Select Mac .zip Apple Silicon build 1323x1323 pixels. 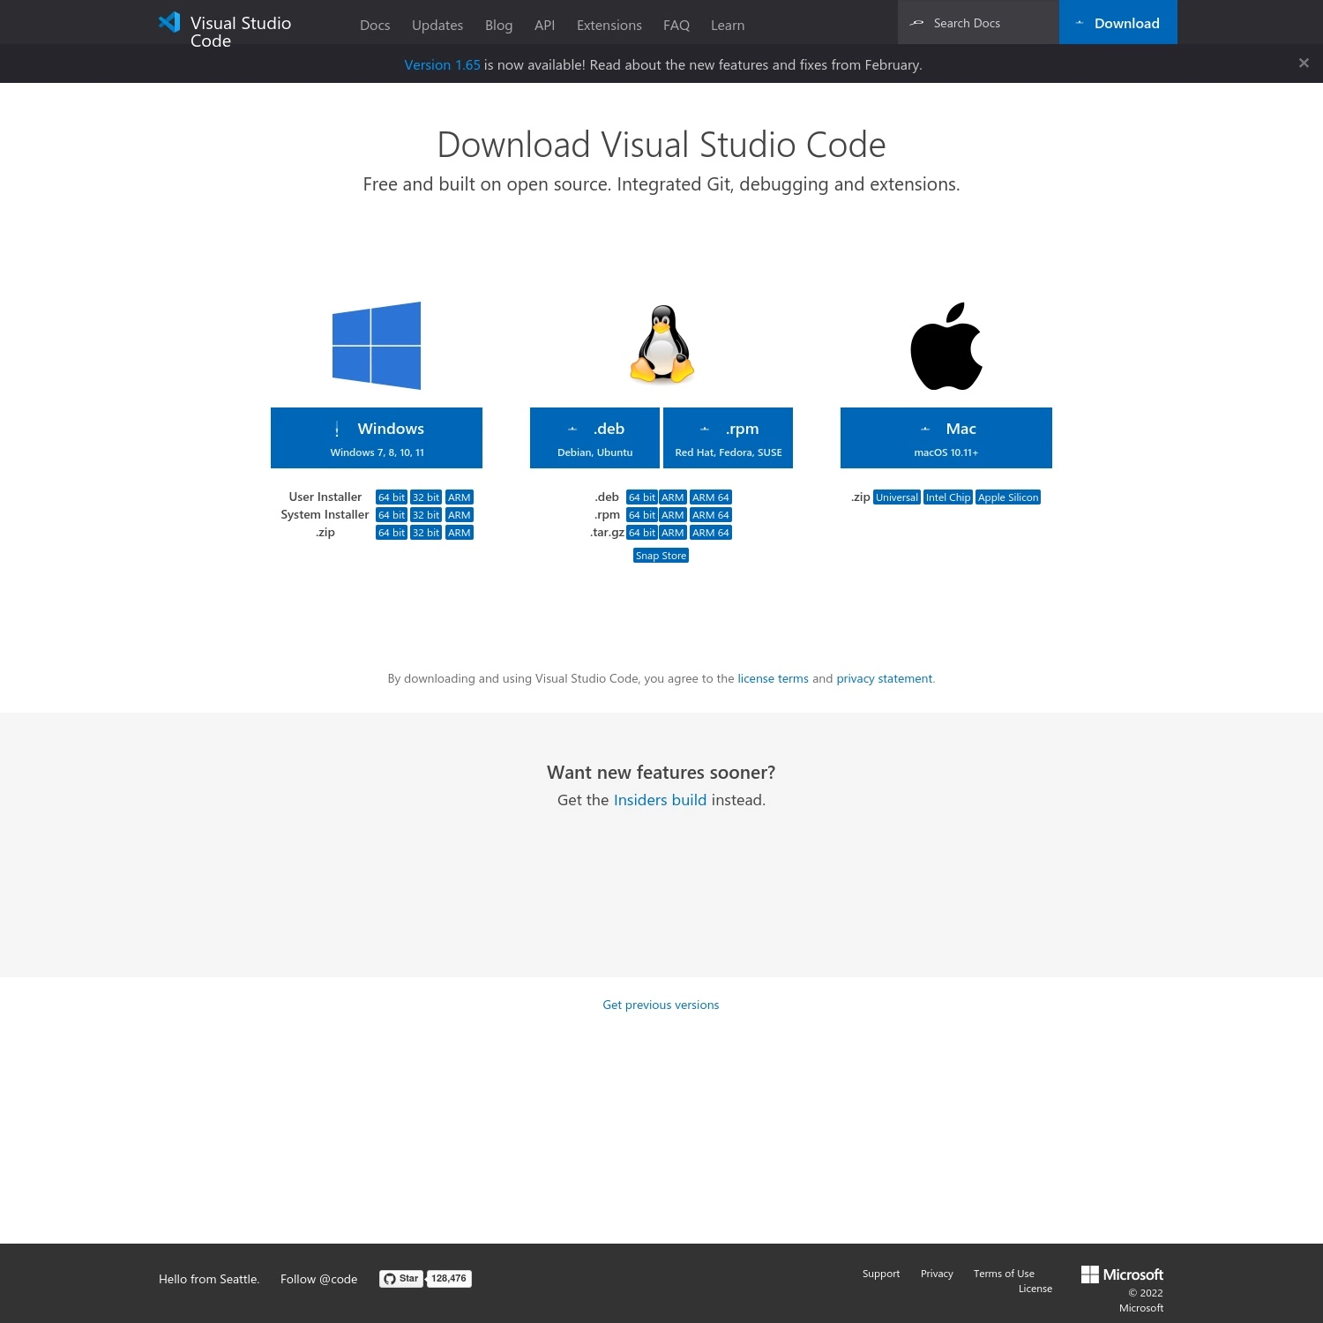tap(1008, 497)
